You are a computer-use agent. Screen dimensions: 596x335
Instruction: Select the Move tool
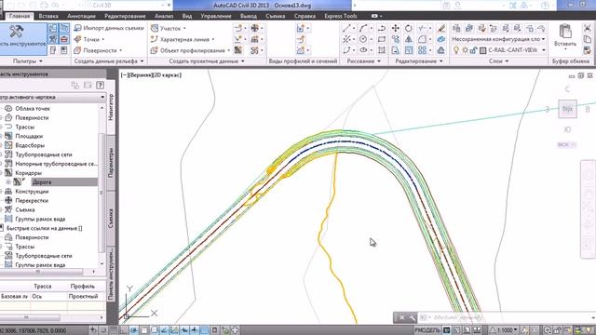395,28
